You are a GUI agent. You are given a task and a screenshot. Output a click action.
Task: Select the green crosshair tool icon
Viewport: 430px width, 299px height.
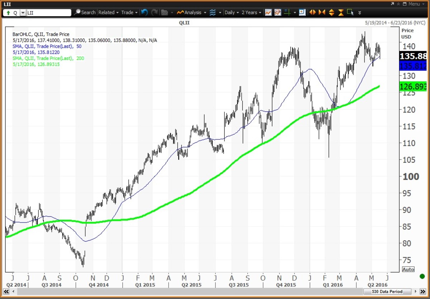287,13
